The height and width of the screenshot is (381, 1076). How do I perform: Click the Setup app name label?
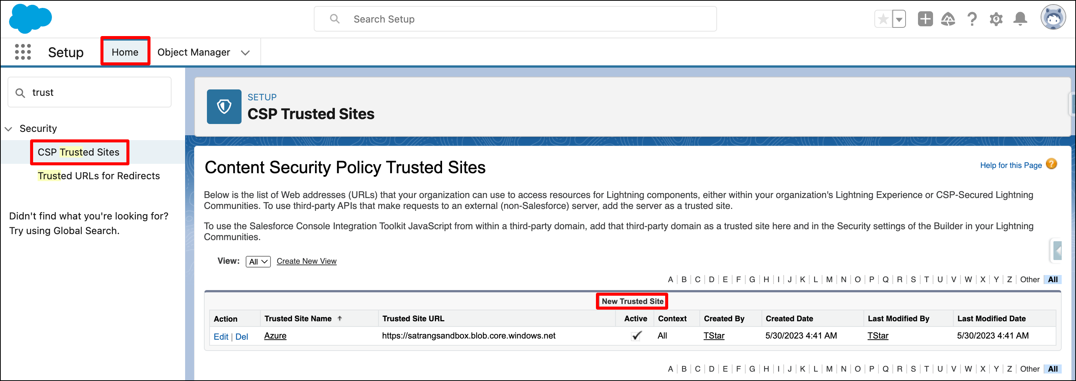[x=65, y=53]
